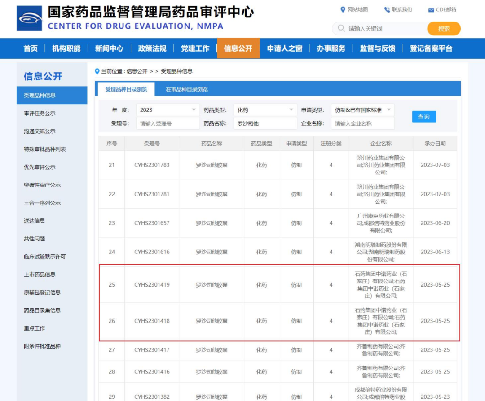Open the 年度 dropdown showing 2023
Screen dimensions: 485x401
167,109
